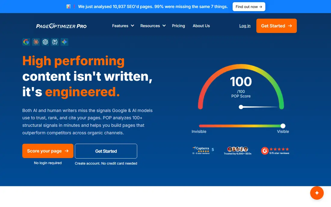Go to the Pricing page
The height and width of the screenshot is (207, 331).
[x=178, y=26]
